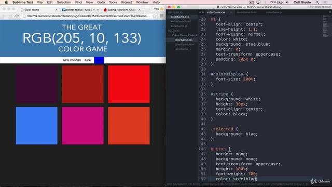Open the View menu
Image resolution: width=332 pixels, height=187 pixels.
[89, 2]
